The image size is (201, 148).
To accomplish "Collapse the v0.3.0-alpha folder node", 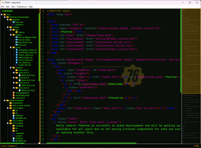I will (x=8, y=123).
